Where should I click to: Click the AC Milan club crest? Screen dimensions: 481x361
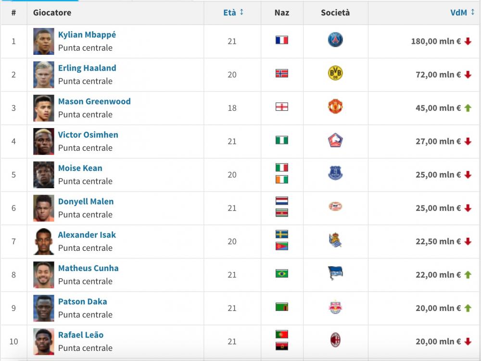point(335,340)
